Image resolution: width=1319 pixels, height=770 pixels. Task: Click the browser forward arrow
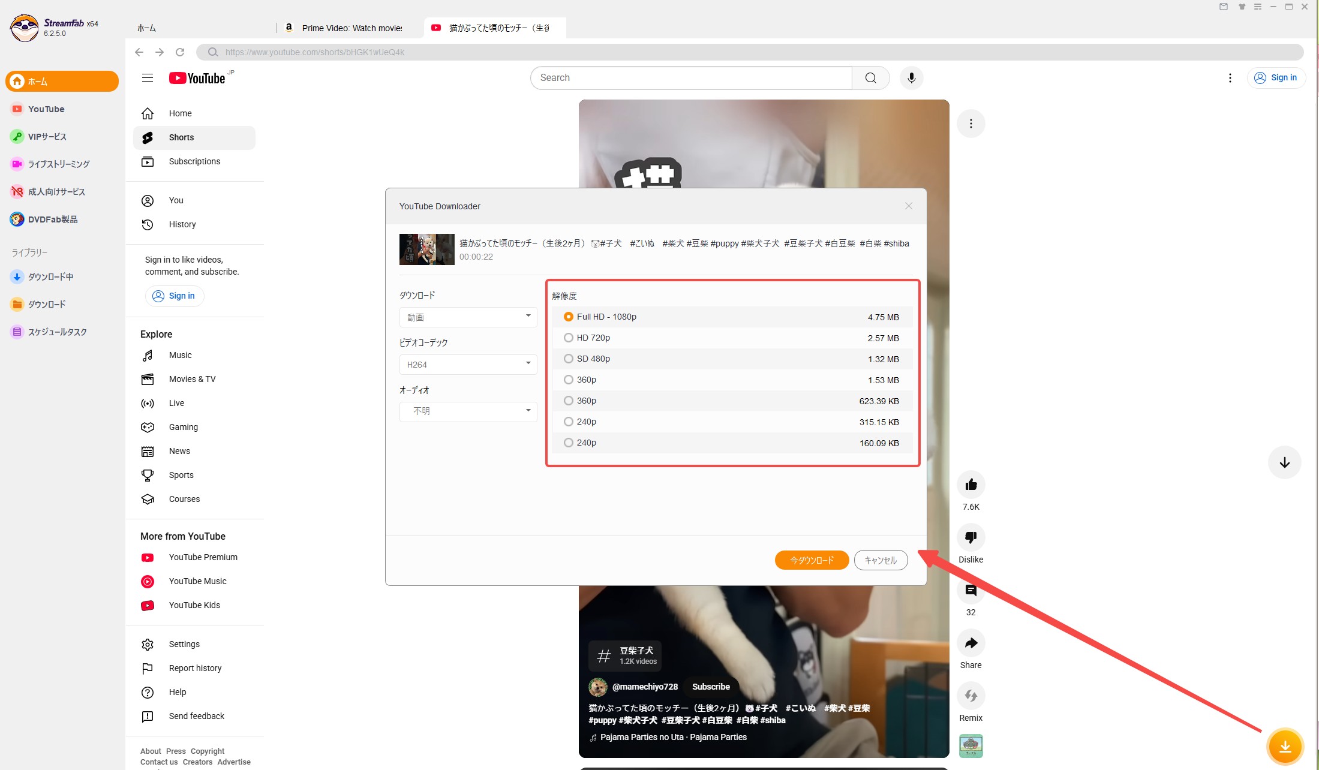coord(160,52)
